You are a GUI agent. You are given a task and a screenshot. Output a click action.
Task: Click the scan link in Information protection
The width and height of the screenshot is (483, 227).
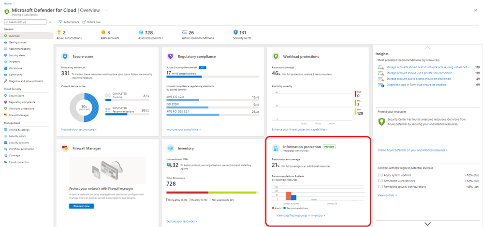(x=304, y=166)
